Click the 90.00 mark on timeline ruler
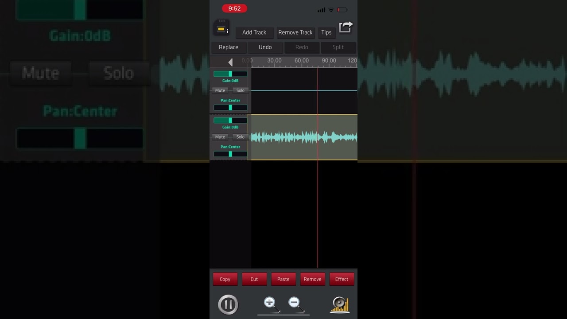567x319 pixels. pos(329,61)
